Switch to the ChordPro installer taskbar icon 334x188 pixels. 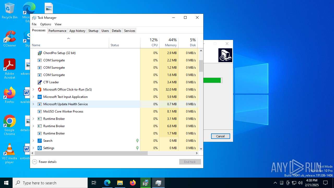pos(146,183)
